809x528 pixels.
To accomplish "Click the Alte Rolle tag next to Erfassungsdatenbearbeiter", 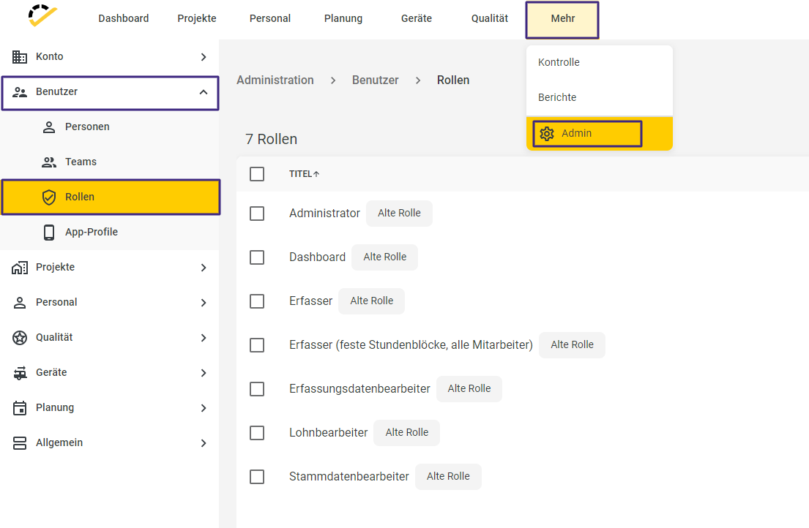I will click(x=469, y=389).
